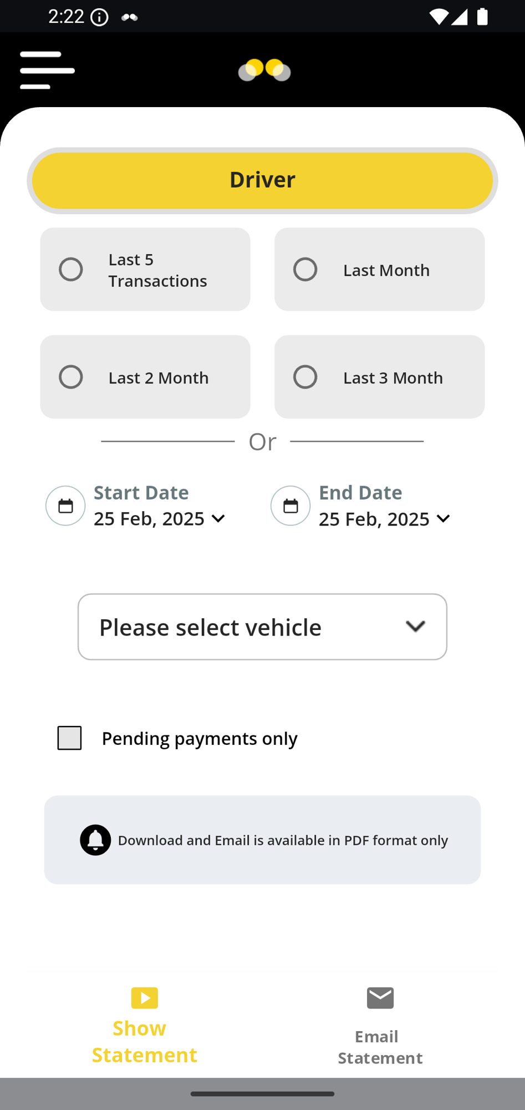Expand the End Date dropdown arrow
This screenshot has width=525, height=1110.
(x=443, y=518)
